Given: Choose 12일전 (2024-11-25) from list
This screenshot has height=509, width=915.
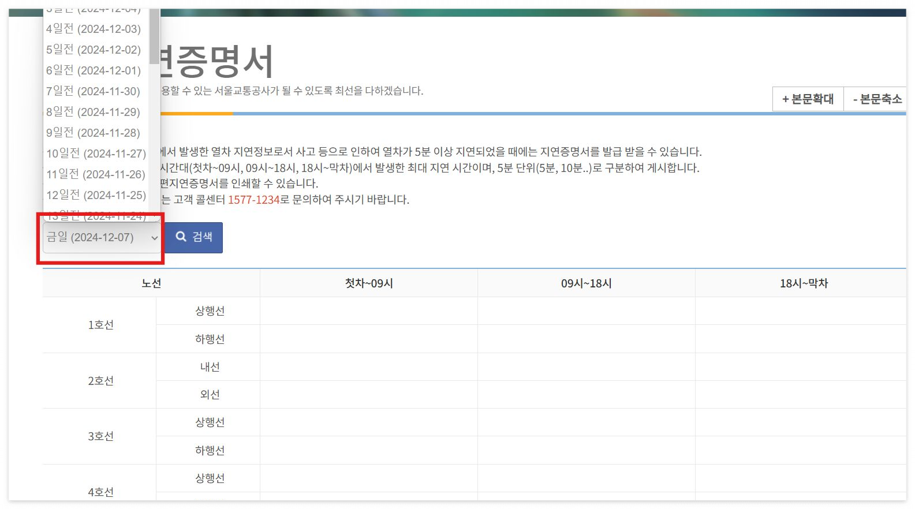Looking at the screenshot, I should [x=96, y=195].
